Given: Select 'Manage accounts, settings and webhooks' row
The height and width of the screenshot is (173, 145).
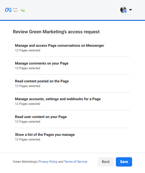Looking at the screenshot, I should (72, 101).
